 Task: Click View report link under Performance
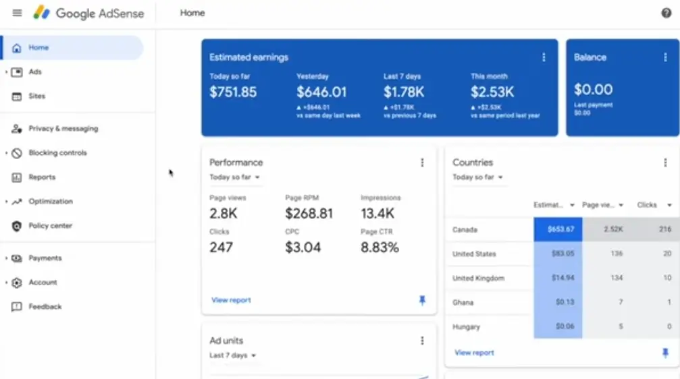tap(231, 300)
